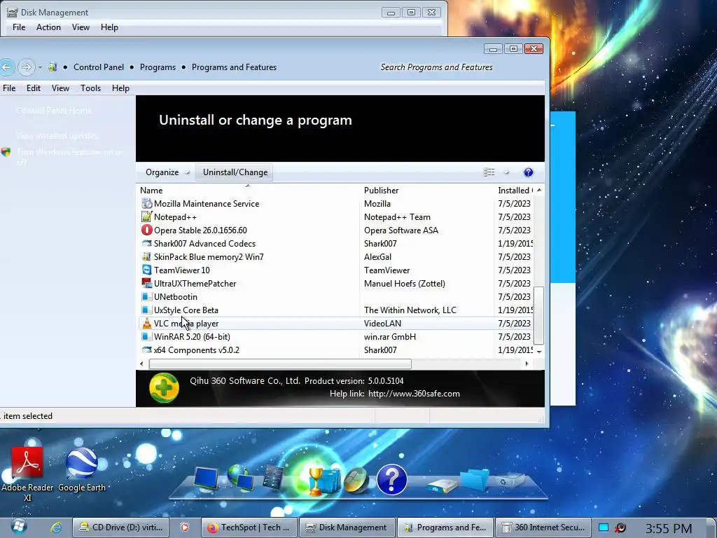Click the forward navigation arrow

coord(27,68)
